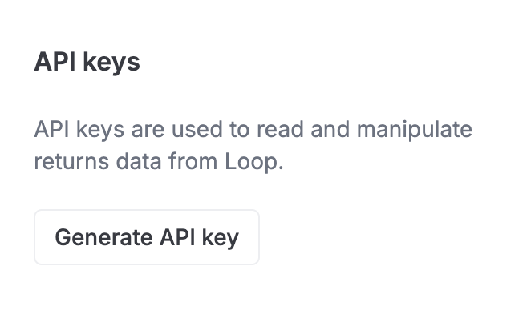Click the word to in the description
Screen dimensions: 531x319
coord(239,130)
